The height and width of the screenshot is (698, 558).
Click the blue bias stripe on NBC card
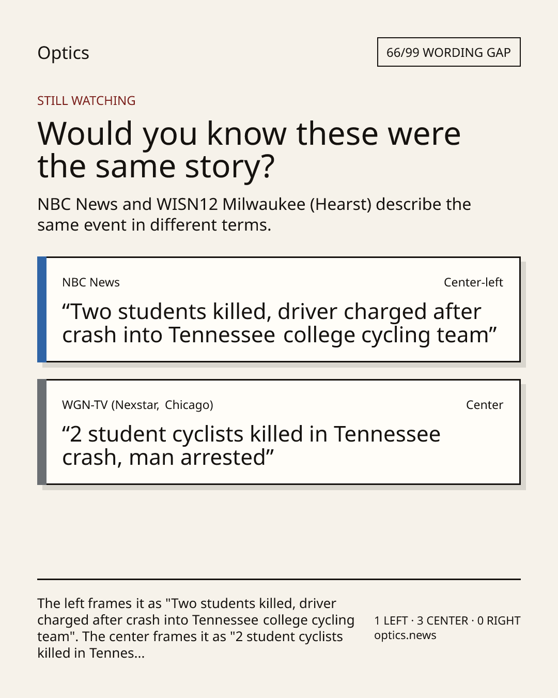pos(42,310)
